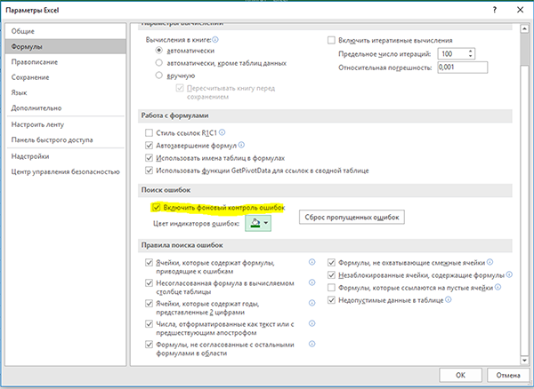Uncheck Включить фоновый контроль ошибок
Viewport: 534px width, 389px height.
pos(157,207)
